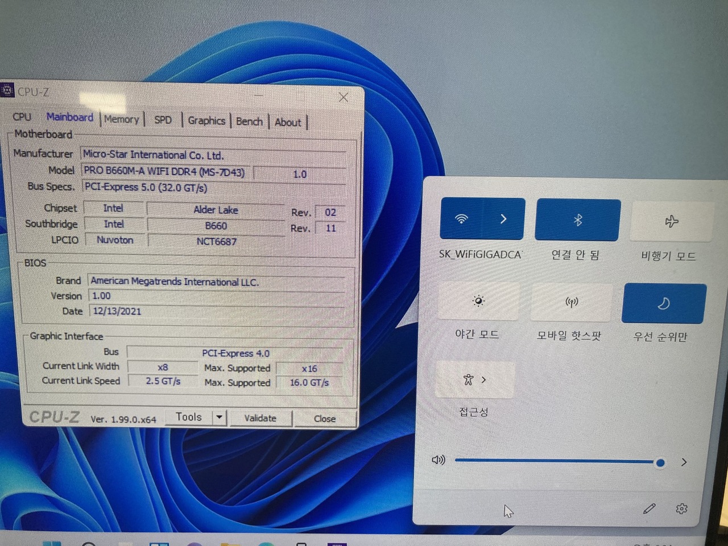Click the Close button in CPU-Z
This screenshot has height=546, width=728.
coord(325,419)
